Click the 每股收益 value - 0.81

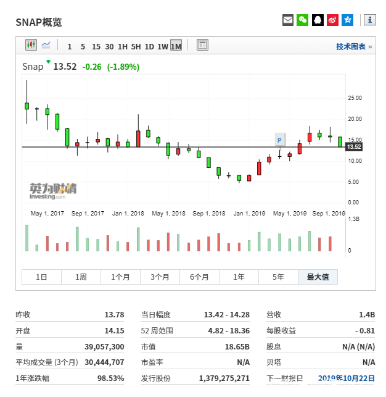[365, 331]
